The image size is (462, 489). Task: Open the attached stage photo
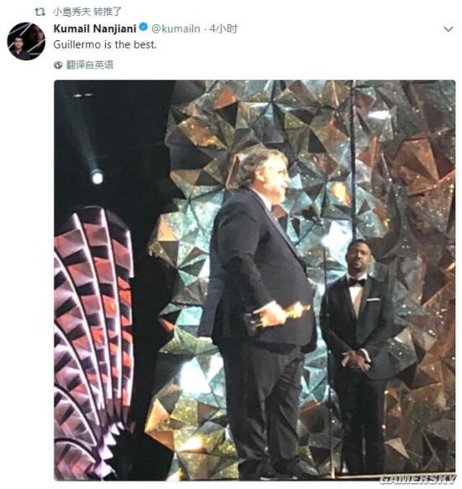[255, 280]
